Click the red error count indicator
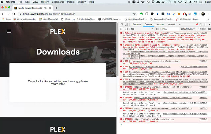The width and height of the screenshot is (211, 134). pyautogui.click(x=199, y=24)
